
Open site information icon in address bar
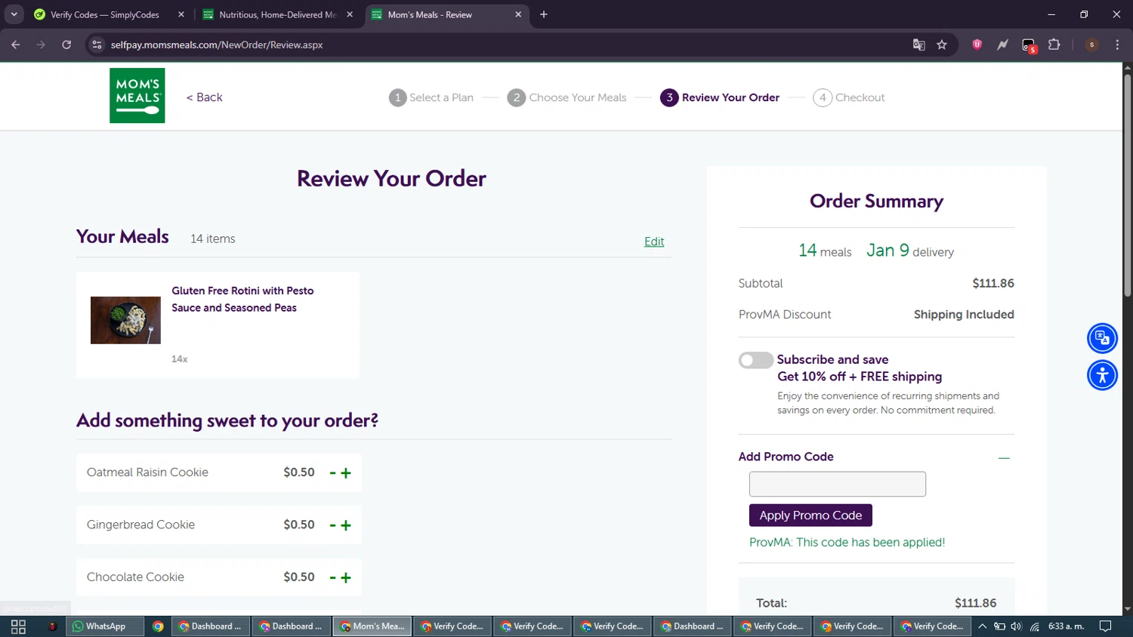click(x=97, y=45)
